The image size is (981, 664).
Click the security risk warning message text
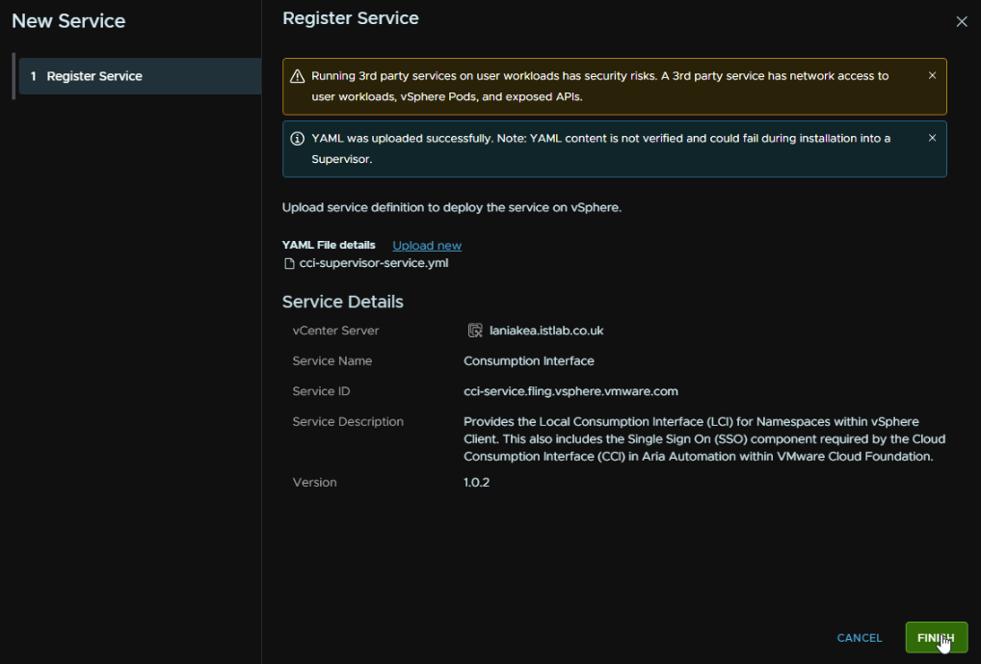tap(600, 87)
